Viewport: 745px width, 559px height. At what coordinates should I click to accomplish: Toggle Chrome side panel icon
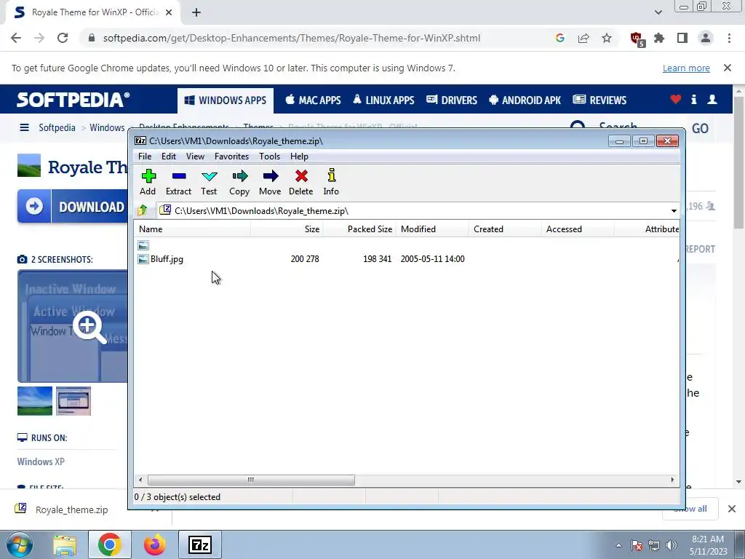[682, 38]
